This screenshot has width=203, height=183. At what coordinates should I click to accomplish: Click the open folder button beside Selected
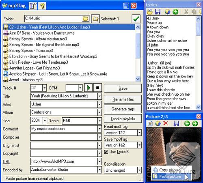tap(95, 19)
